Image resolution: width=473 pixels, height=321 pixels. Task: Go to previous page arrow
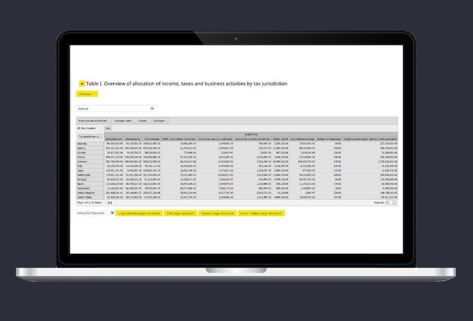[105, 203]
